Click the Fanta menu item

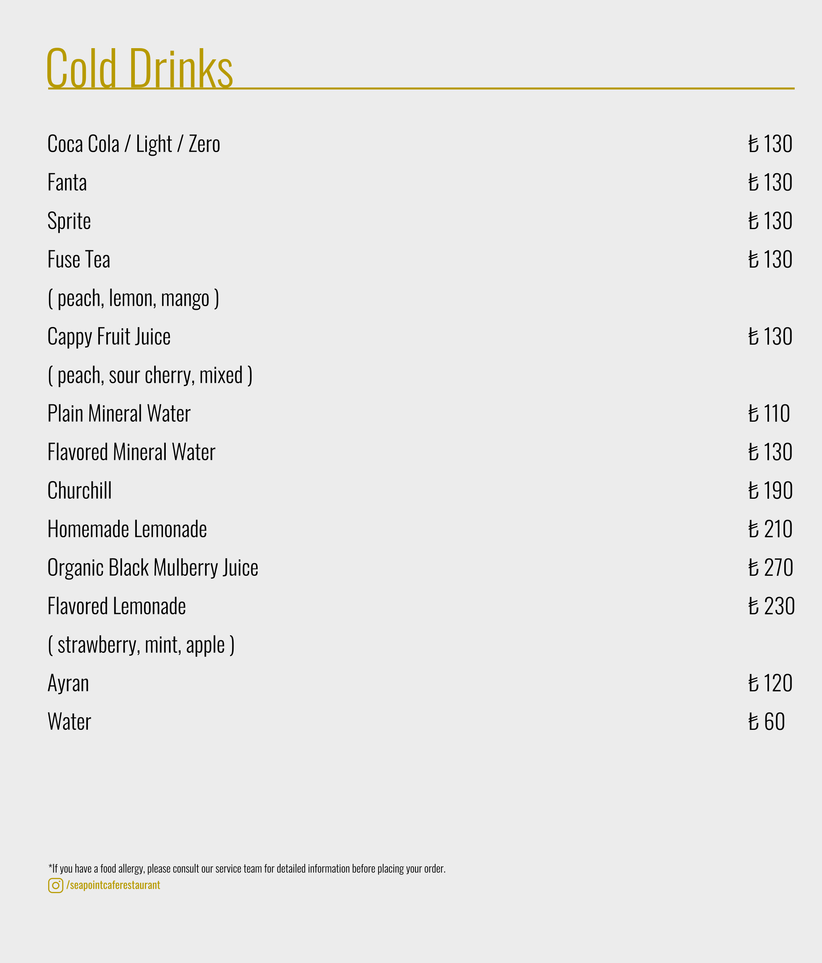(x=67, y=183)
